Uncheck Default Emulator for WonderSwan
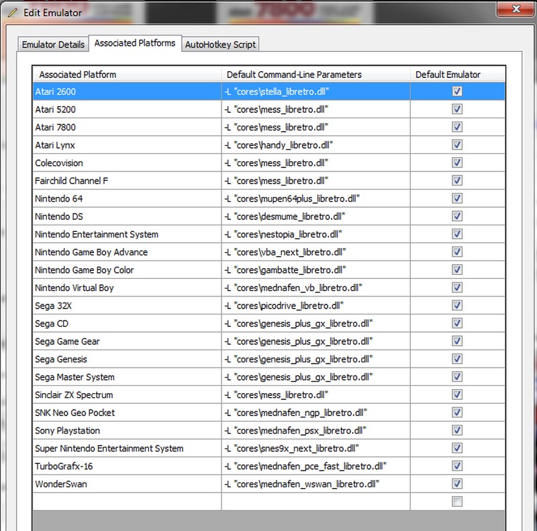 pos(457,484)
